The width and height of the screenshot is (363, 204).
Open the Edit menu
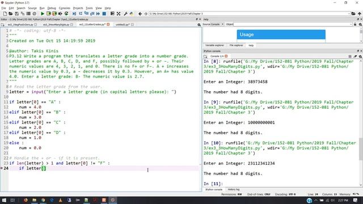[11, 8]
